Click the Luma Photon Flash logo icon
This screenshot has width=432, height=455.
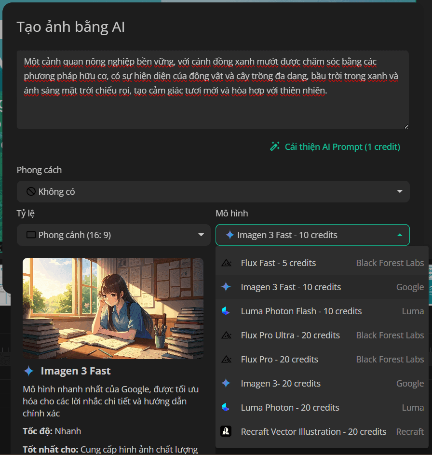[x=226, y=311]
